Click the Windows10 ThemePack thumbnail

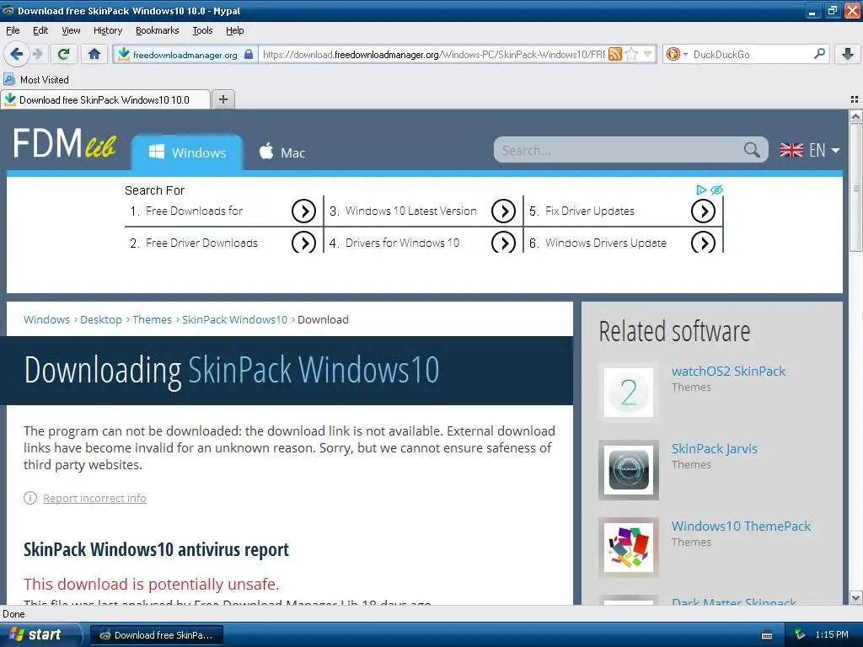click(629, 548)
